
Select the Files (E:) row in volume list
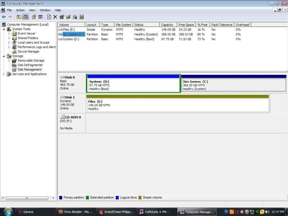click(x=69, y=30)
